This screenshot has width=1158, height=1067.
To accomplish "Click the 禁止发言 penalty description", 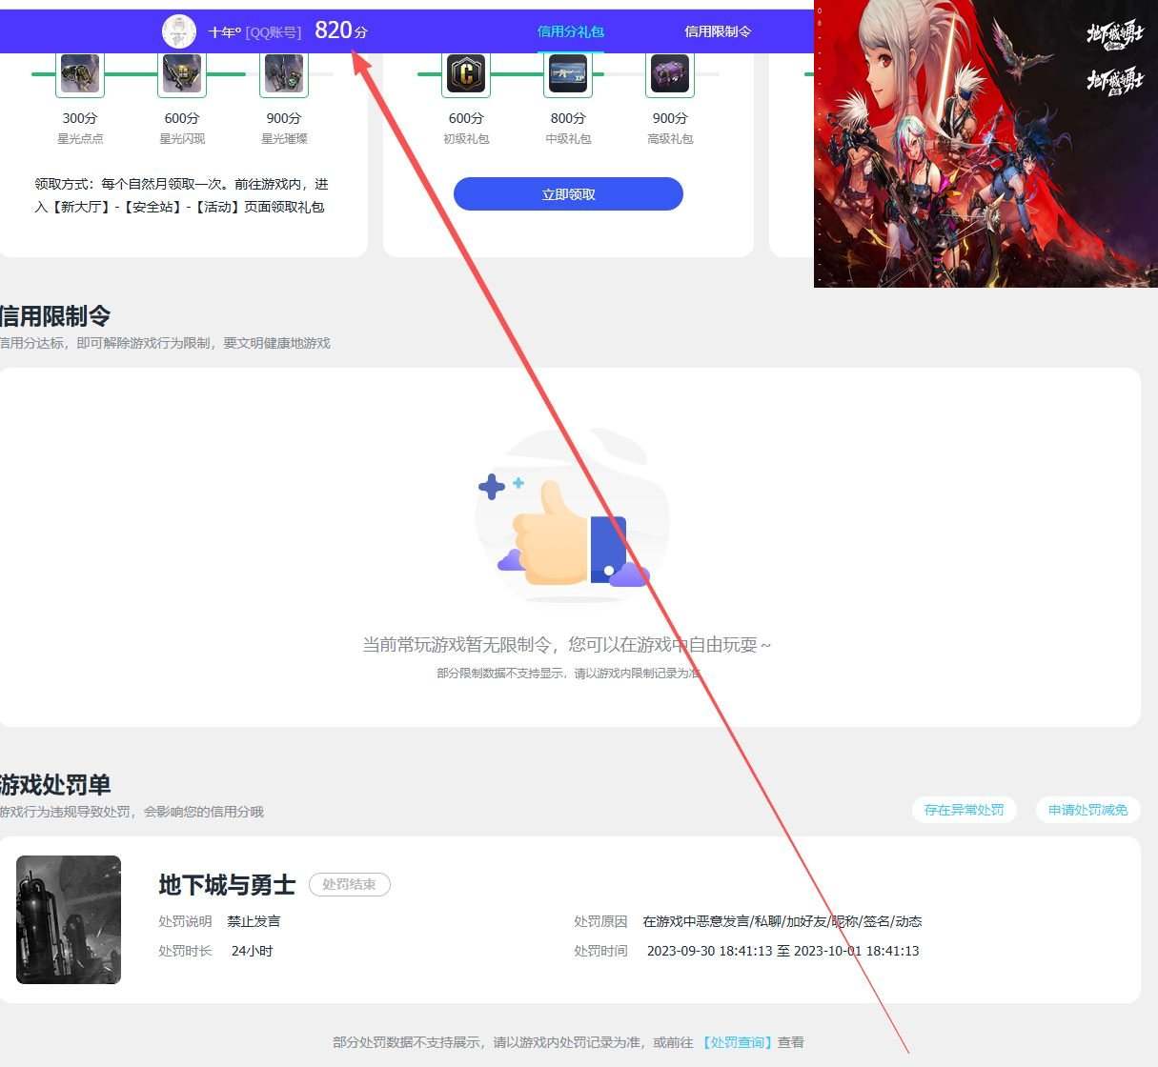I will [254, 921].
